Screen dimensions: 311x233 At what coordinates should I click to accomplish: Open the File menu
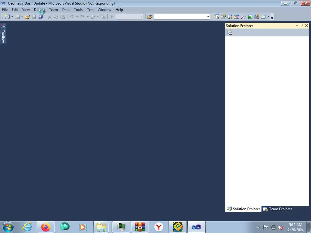point(5,10)
